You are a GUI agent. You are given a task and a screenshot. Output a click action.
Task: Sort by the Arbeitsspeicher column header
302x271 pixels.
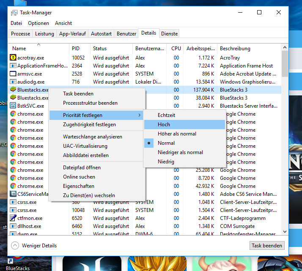[200, 49]
